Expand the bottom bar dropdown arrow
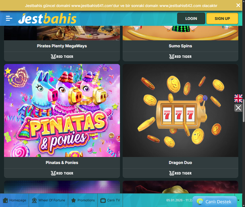 pyautogui.click(x=238, y=200)
